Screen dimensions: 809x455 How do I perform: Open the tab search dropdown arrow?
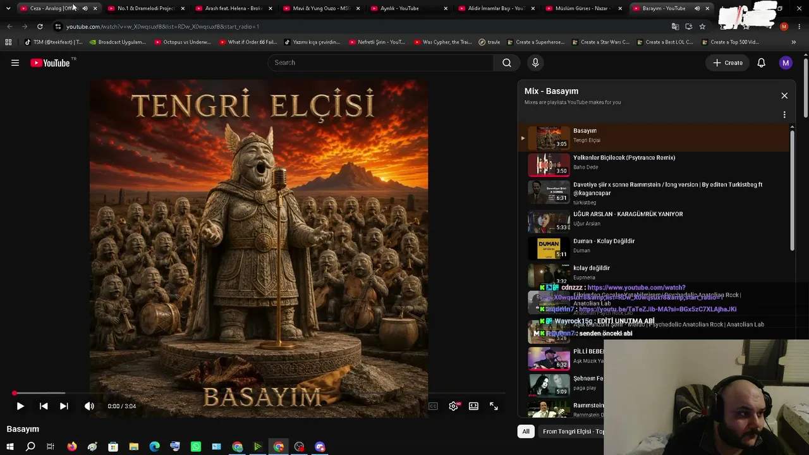[x=8, y=8]
